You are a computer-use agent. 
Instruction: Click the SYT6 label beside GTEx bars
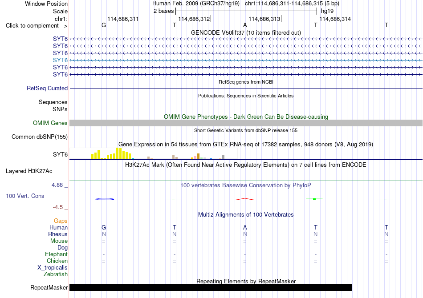coord(60,154)
